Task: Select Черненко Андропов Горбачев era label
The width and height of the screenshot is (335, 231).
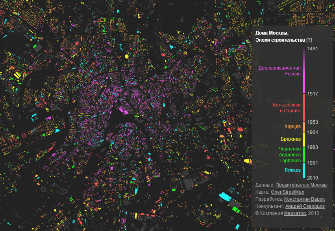Action: coord(290,155)
